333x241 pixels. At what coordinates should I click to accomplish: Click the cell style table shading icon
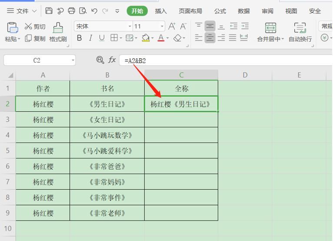pos(130,38)
